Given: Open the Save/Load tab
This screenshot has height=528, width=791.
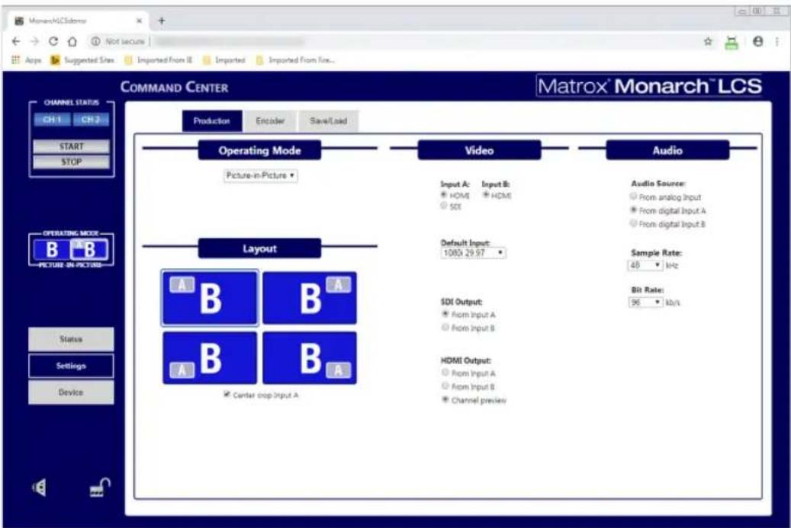Looking at the screenshot, I should (x=329, y=121).
